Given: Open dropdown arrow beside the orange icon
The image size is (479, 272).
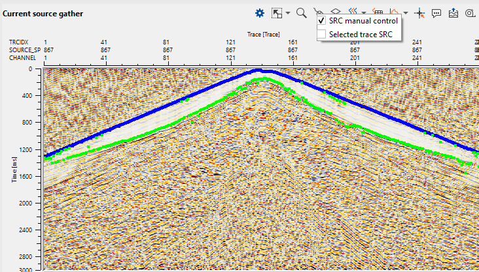Looking at the screenshot, I should (x=406, y=13).
